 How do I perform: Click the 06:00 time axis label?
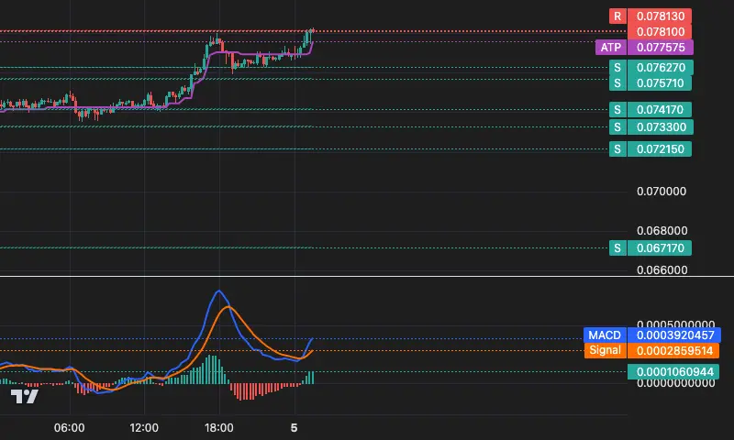click(x=70, y=428)
